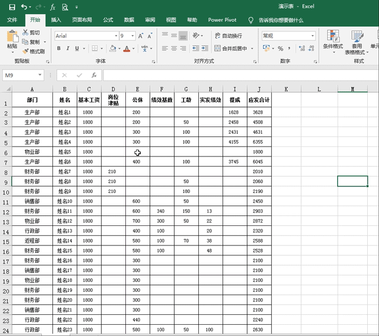Click the top align icon

coord(165,35)
